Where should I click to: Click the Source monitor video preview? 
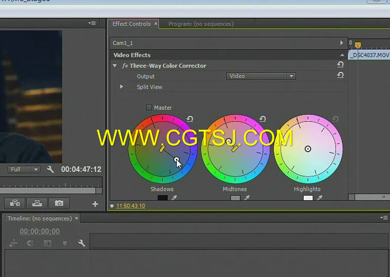[31, 97]
